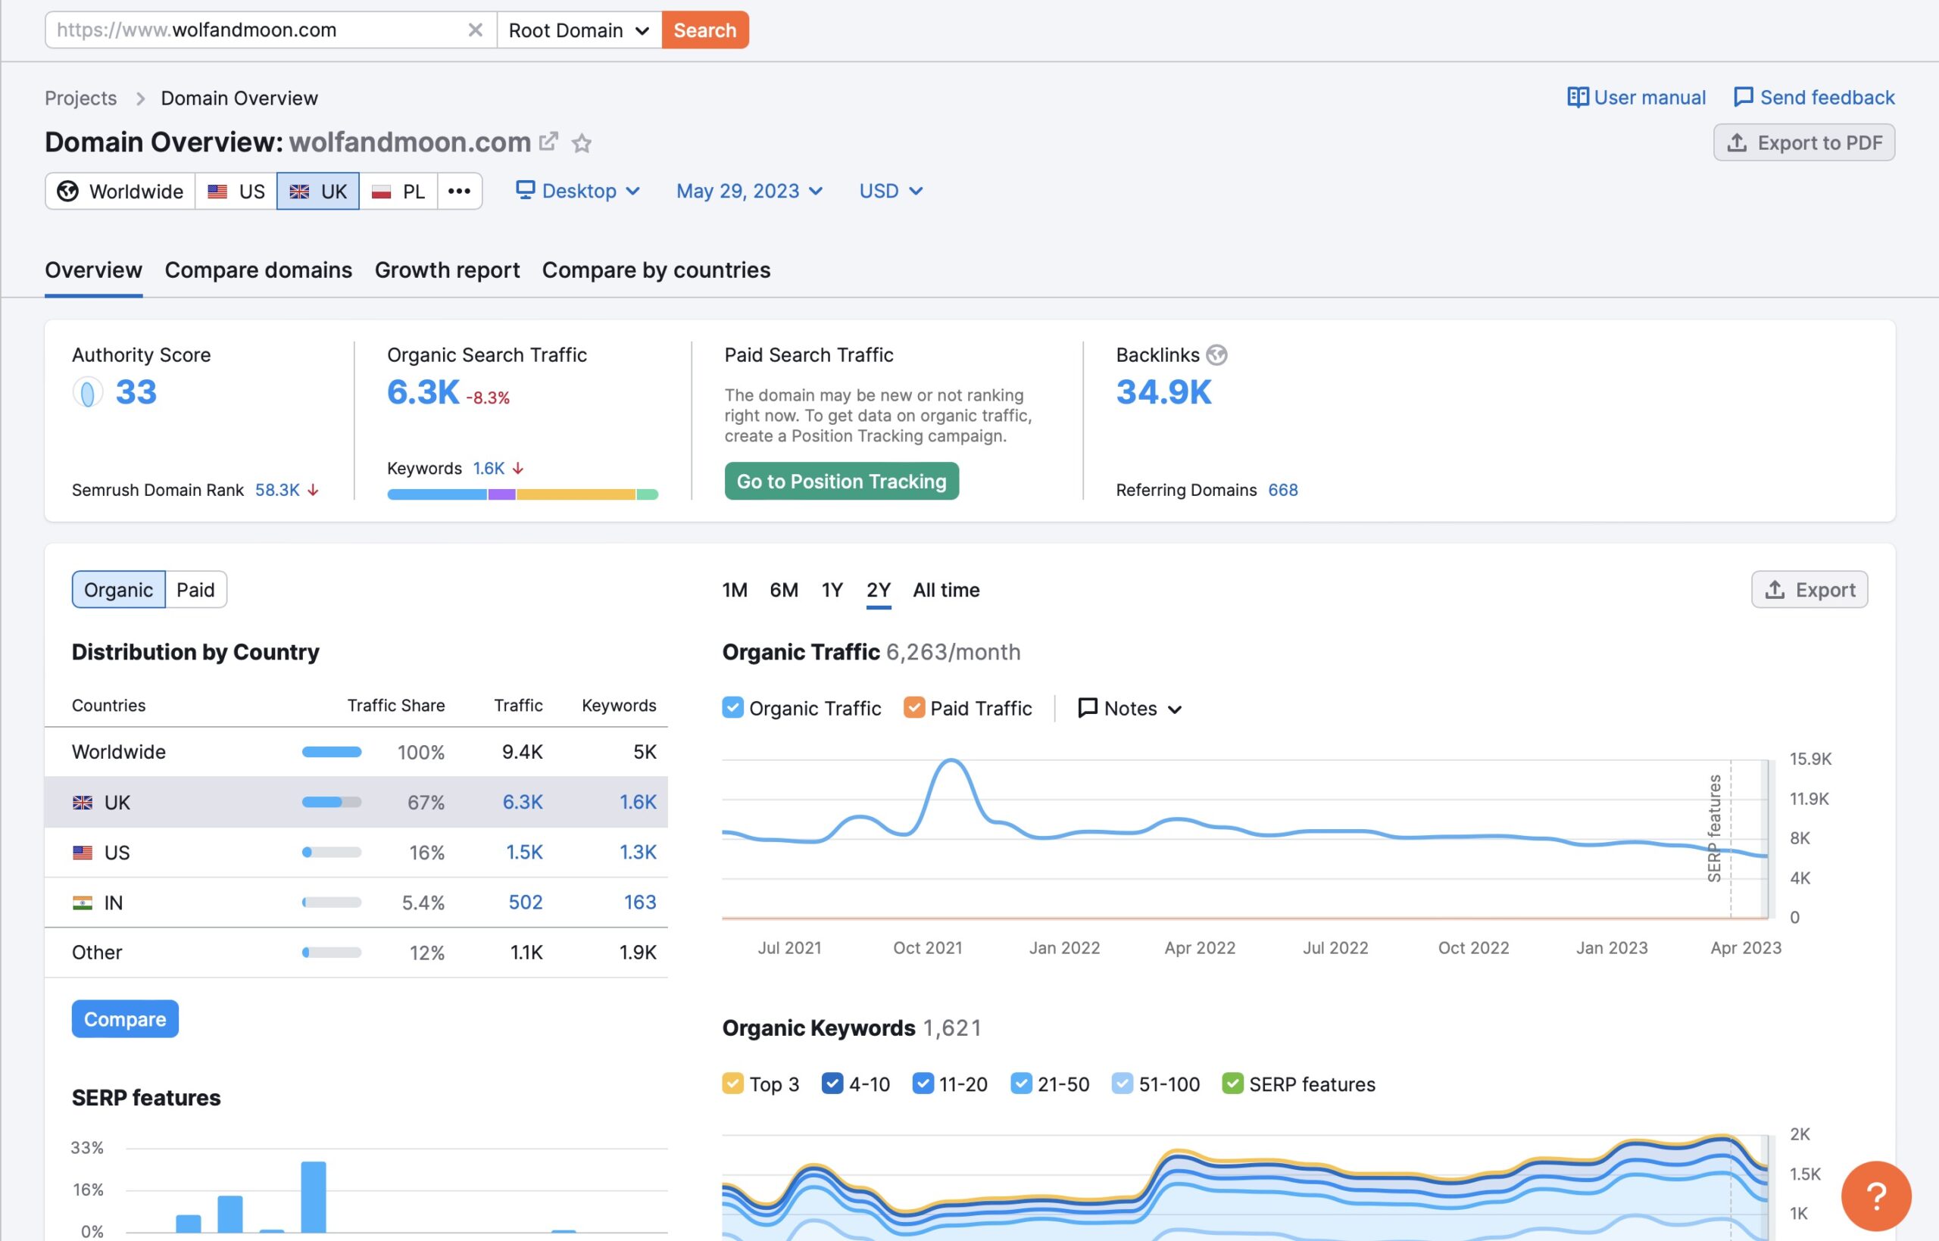Toggle 11-20 positions checkbox
The height and width of the screenshot is (1241, 1939).
pyautogui.click(x=923, y=1083)
